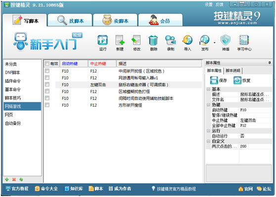Edit the 两次点击的 value 200
This screenshot has width=276, height=197.
pyautogui.click(x=255, y=146)
